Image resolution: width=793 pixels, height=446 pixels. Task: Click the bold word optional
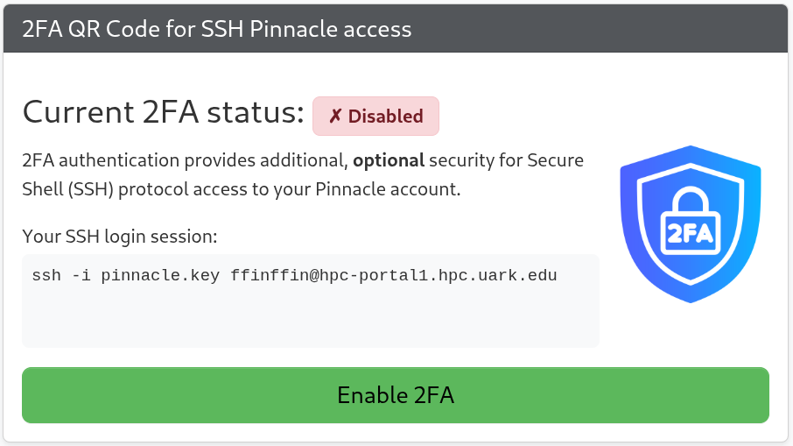click(x=388, y=160)
